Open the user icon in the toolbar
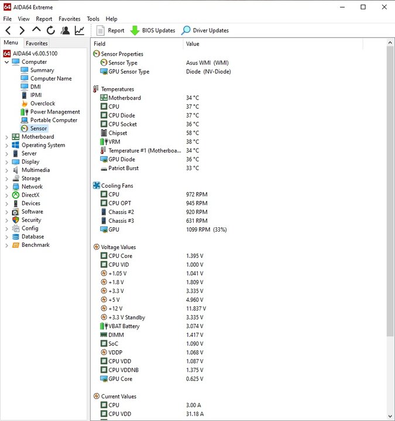 (65, 30)
